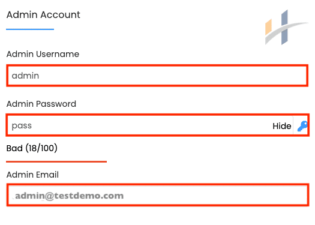Click the Admin Password label
315x225 pixels.
[x=41, y=104]
